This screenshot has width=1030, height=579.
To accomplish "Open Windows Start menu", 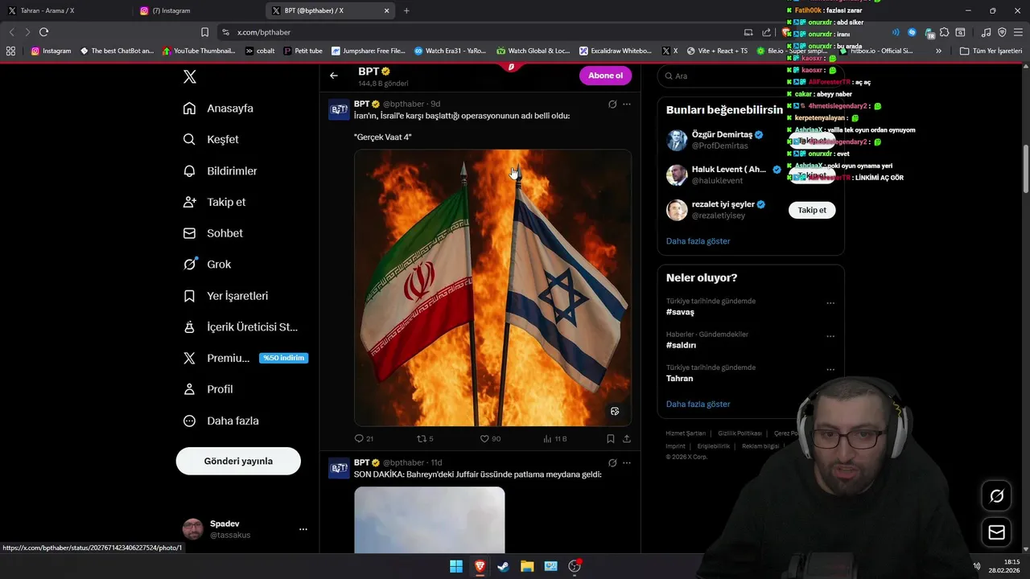I will (x=456, y=566).
